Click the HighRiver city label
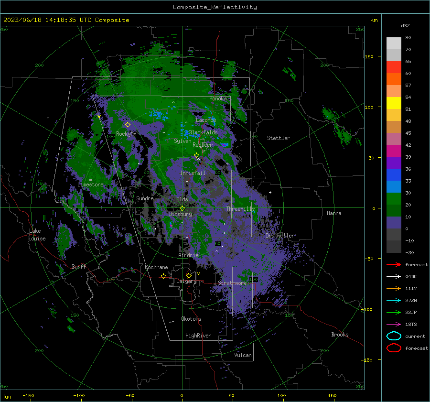This screenshot has width=430, height=402. tap(198, 336)
